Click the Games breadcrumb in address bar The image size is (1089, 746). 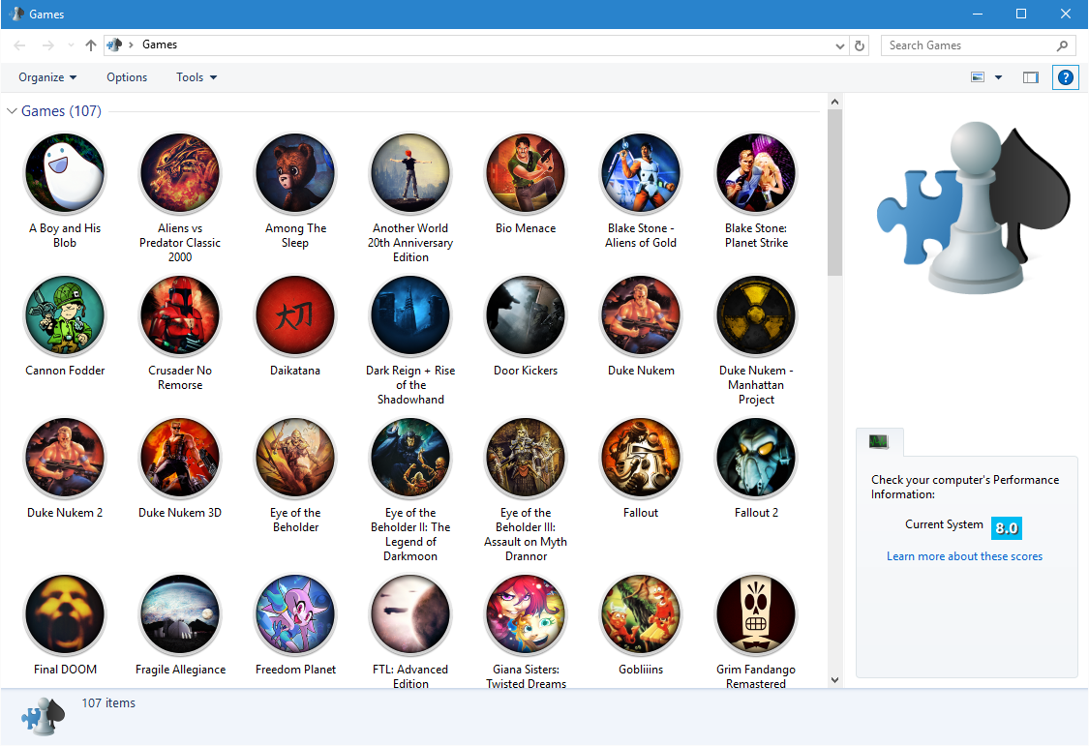[160, 45]
